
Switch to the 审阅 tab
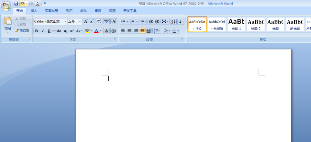coord(98,11)
